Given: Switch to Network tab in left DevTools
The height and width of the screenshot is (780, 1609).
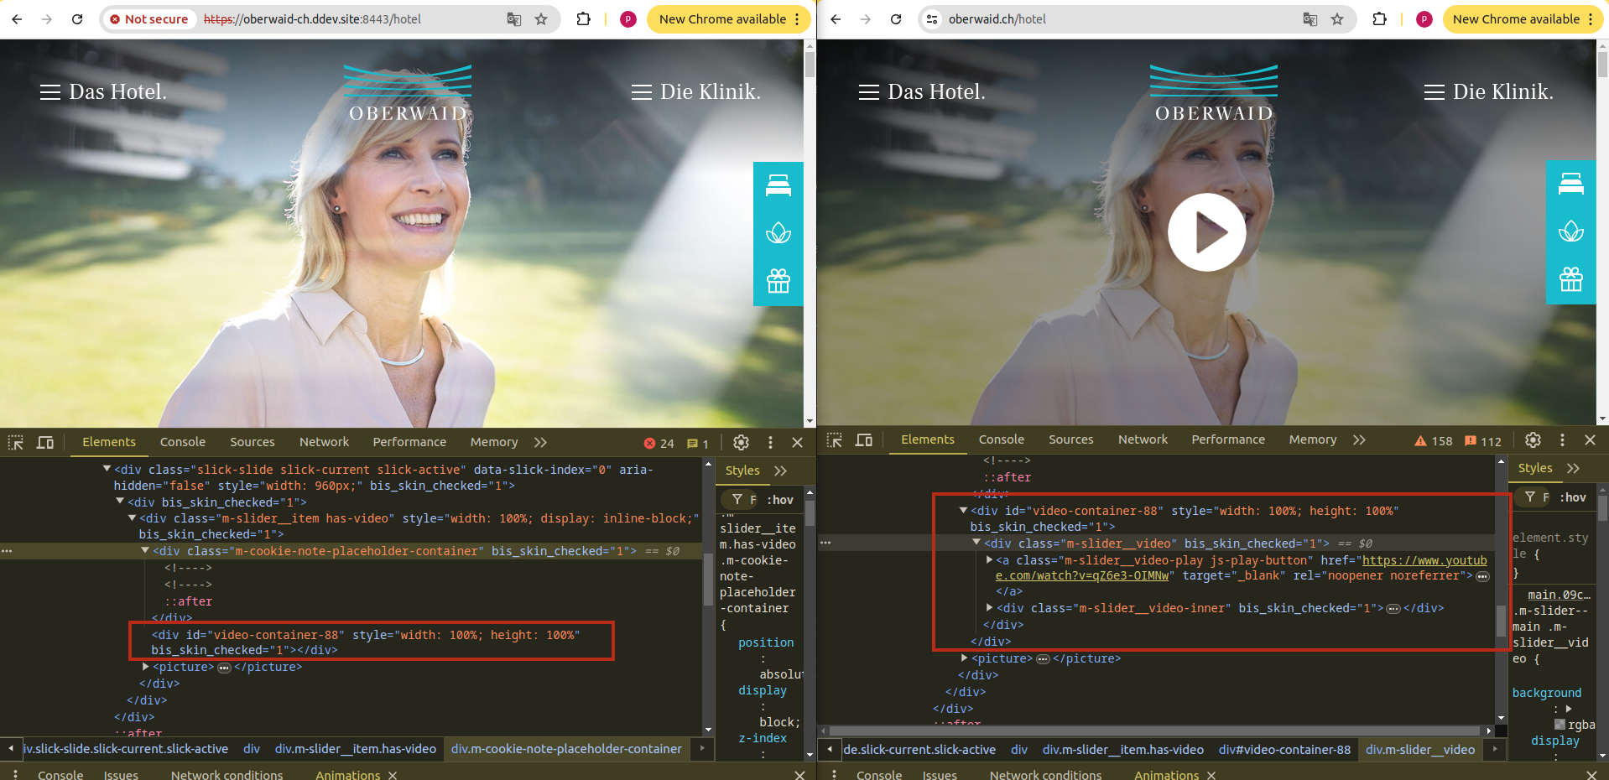Looking at the screenshot, I should point(324,442).
